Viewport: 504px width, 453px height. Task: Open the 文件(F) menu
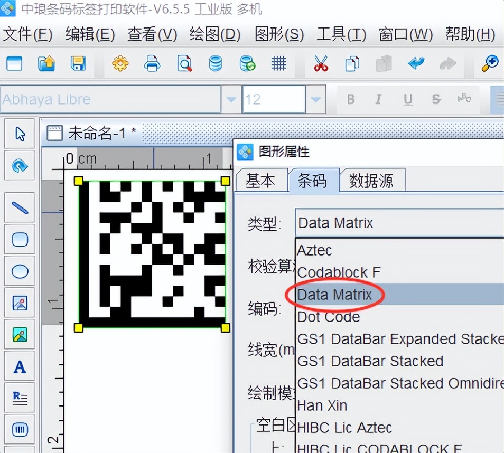[27, 34]
